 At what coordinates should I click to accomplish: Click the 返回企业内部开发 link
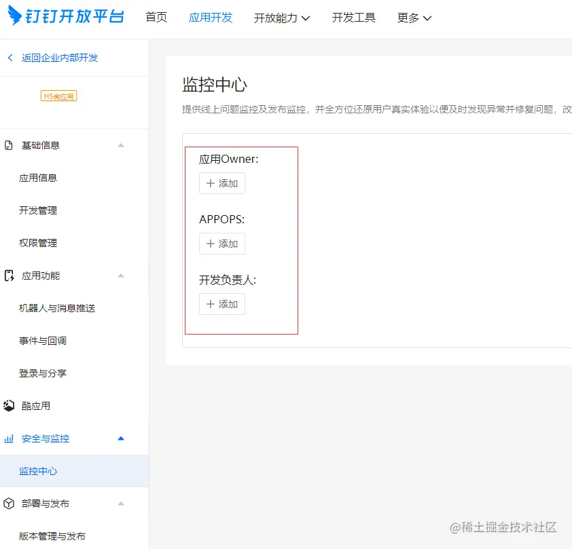(x=60, y=58)
